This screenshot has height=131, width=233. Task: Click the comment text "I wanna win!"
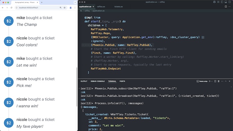27,106
